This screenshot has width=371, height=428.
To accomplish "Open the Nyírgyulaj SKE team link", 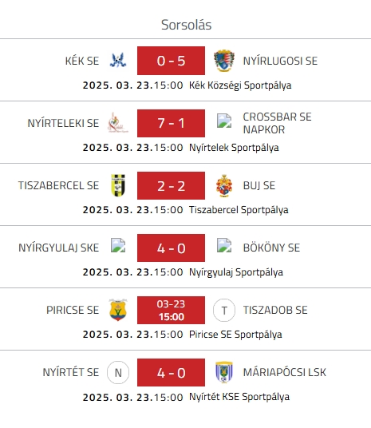I will point(59,248).
